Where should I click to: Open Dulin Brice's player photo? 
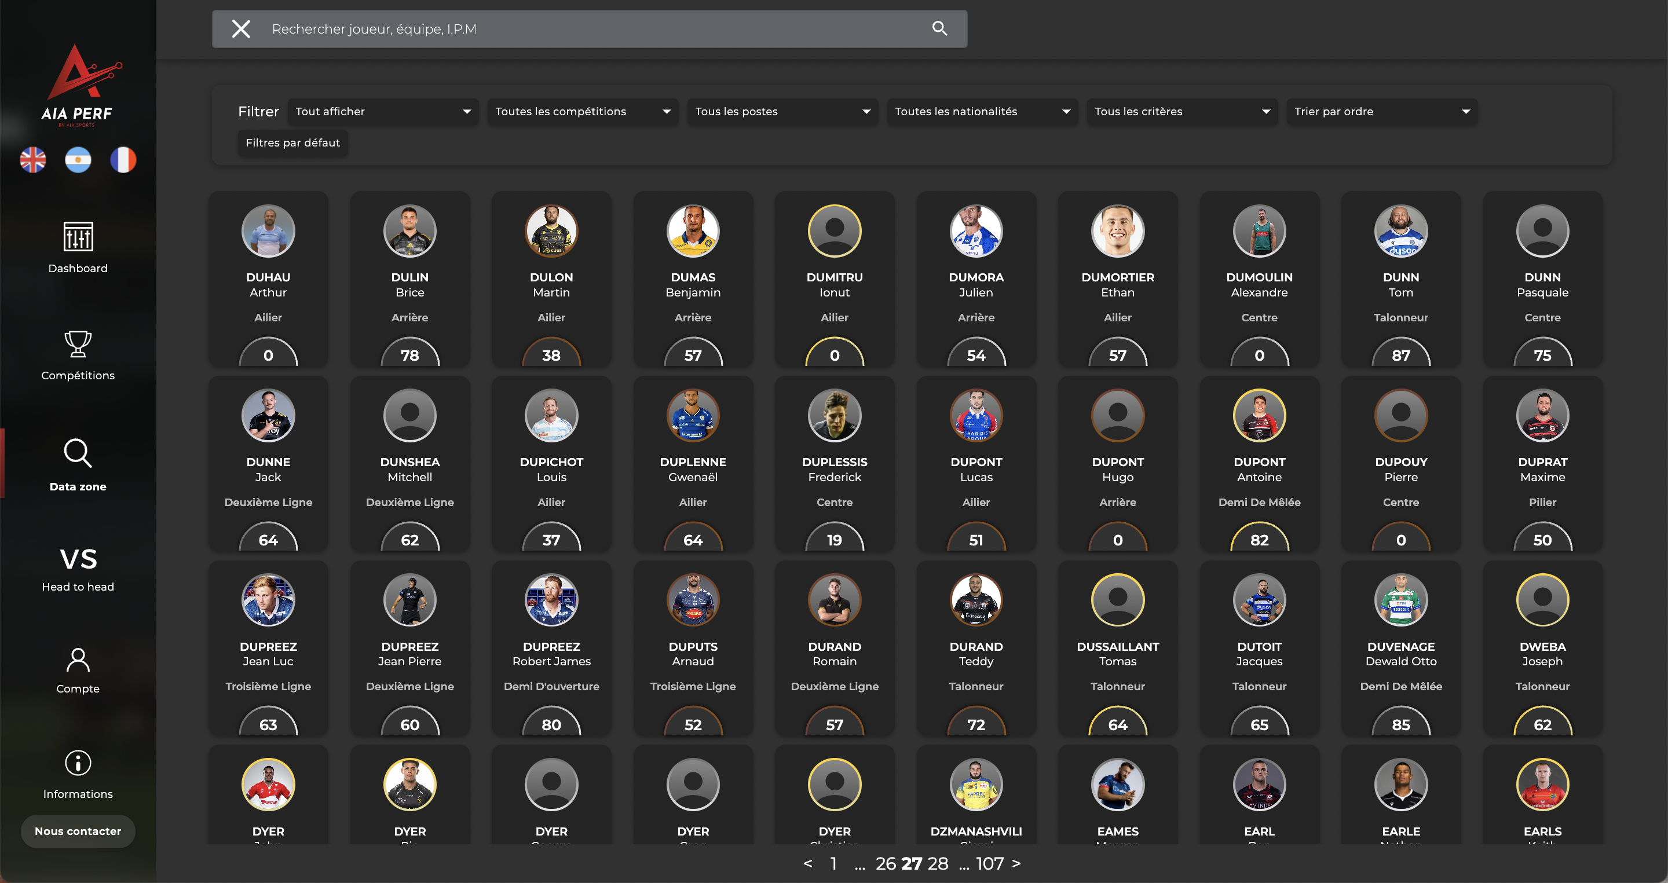(x=410, y=230)
